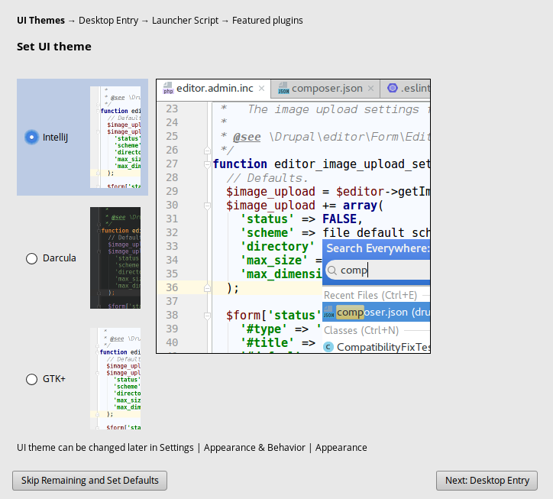Click the '#title' string on line 40
Image resolution: width=553 pixels, height=499 pixels.
coord(267,343)
